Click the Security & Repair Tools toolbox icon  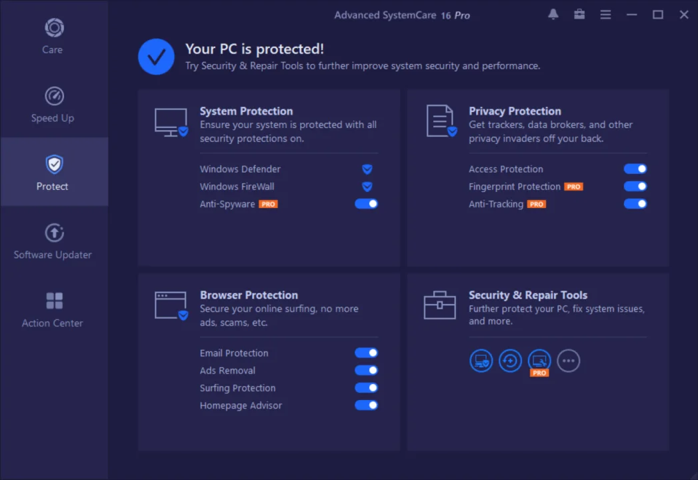[x=439, y=305]
